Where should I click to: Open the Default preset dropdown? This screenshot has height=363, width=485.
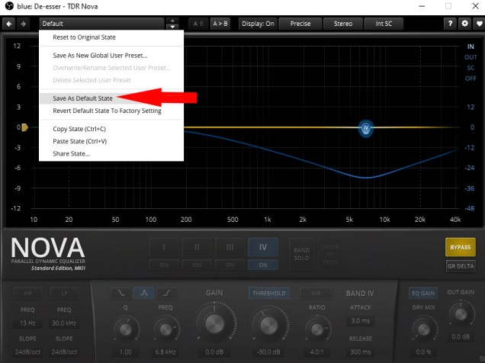[x=103, y=24]
